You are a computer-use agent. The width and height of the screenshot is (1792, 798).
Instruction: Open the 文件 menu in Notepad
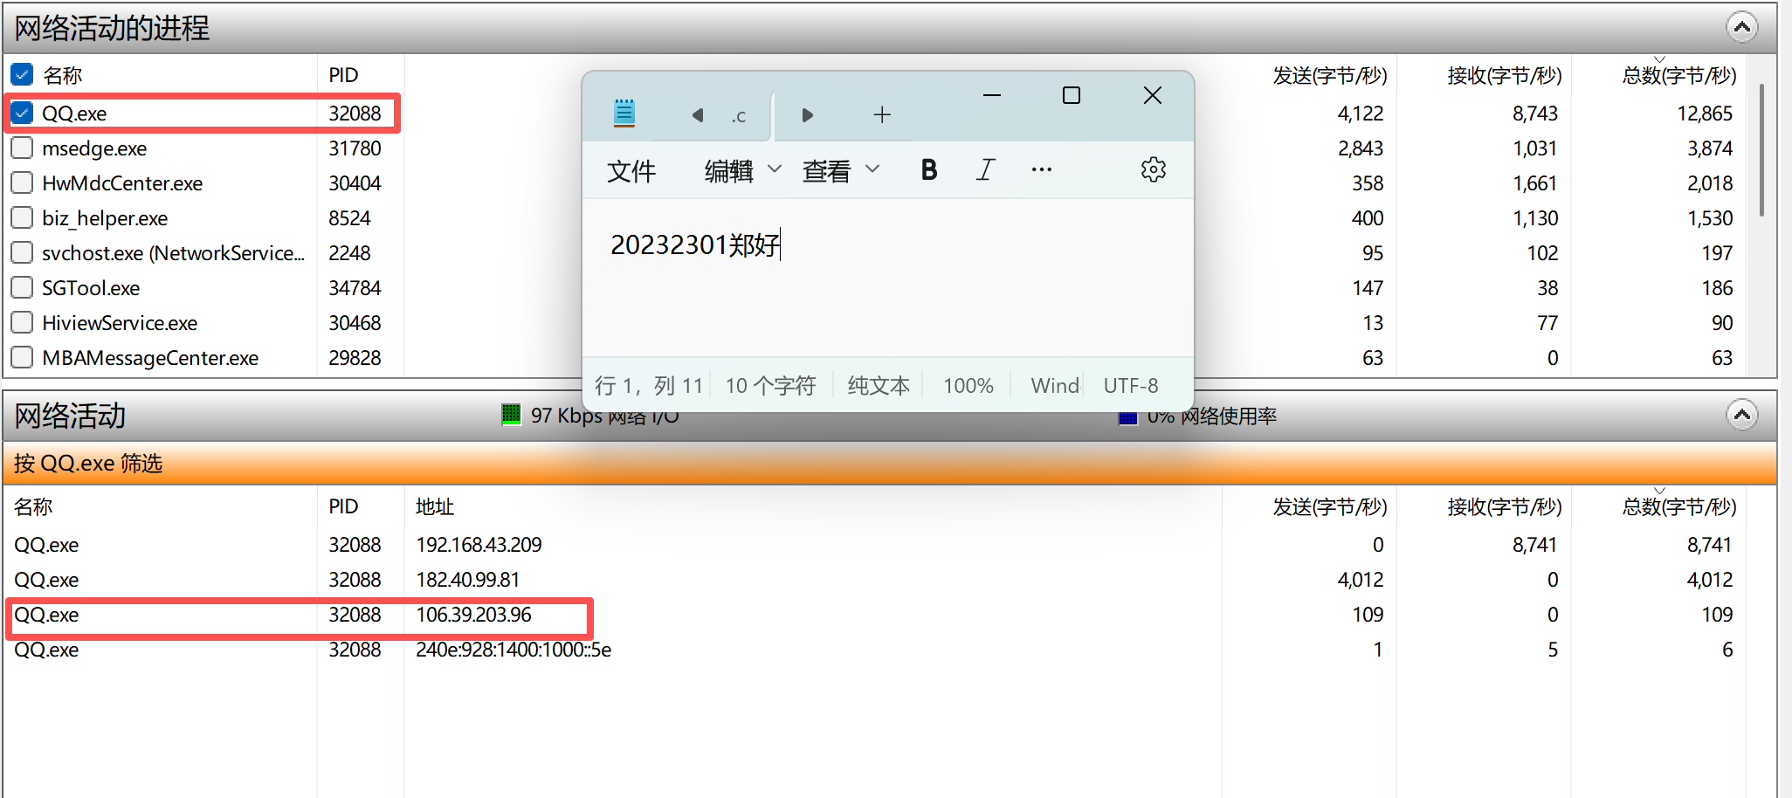pos(631,170)
